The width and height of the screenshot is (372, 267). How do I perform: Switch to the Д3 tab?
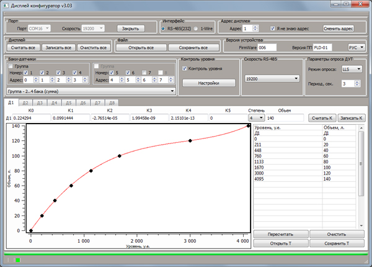[40, 103]
